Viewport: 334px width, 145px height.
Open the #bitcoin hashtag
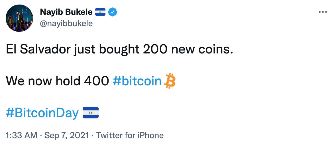coord(137,81)
